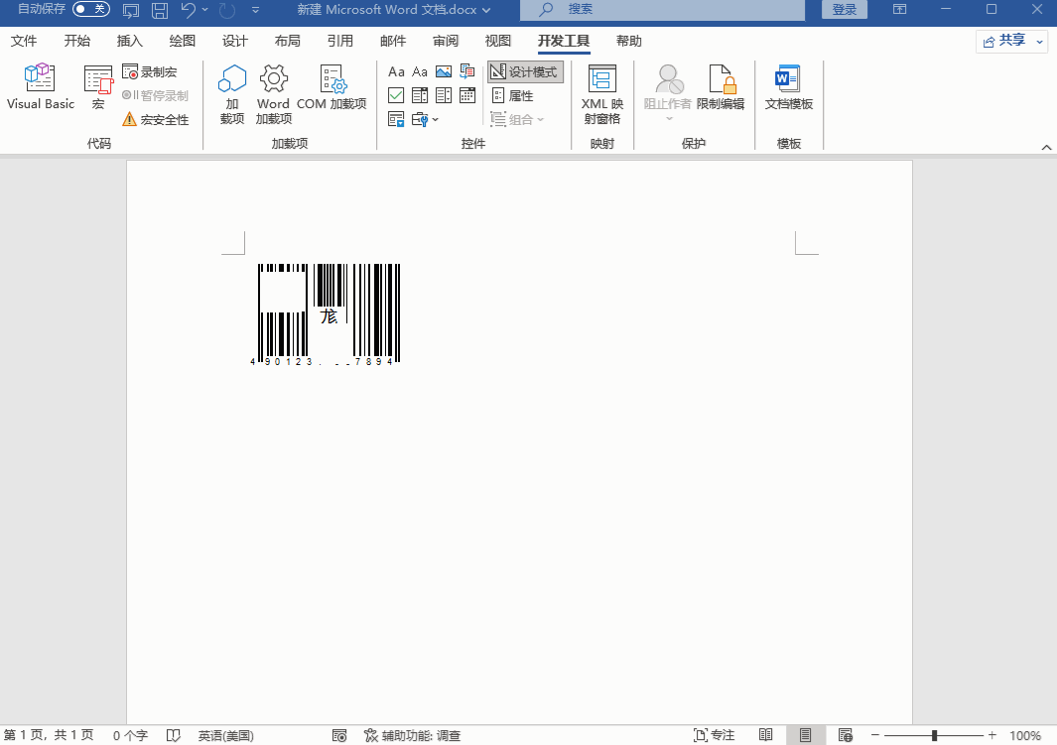The height and width of the screenshot is (745, 1057).
Task: Switch to the Help (帮助) tab
Action: [629, 41]
